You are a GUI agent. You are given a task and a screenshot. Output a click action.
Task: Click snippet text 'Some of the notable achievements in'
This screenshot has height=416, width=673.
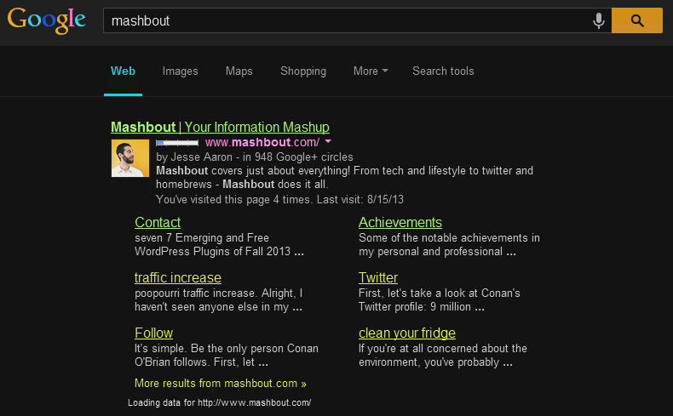[x=449, y=238]
